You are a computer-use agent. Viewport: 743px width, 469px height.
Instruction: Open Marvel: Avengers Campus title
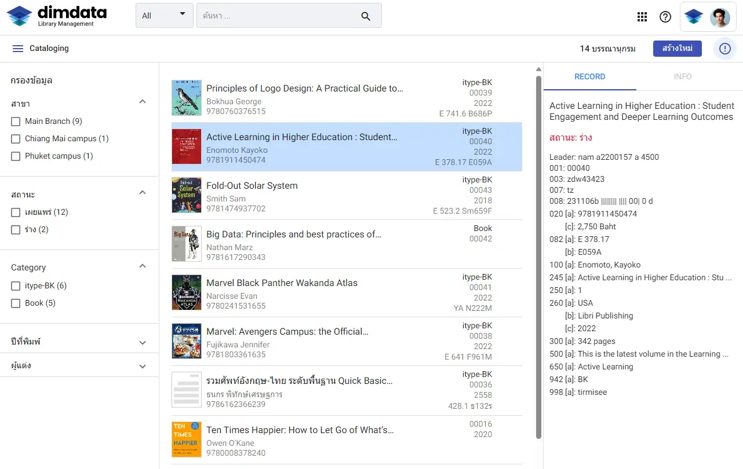[x=287, y=332]
